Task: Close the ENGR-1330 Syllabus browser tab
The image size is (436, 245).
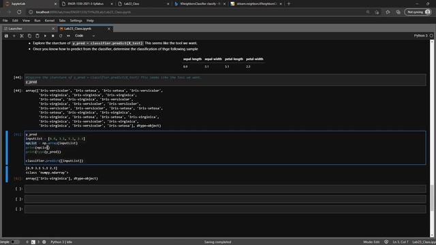Action: [x=112, y=4]
